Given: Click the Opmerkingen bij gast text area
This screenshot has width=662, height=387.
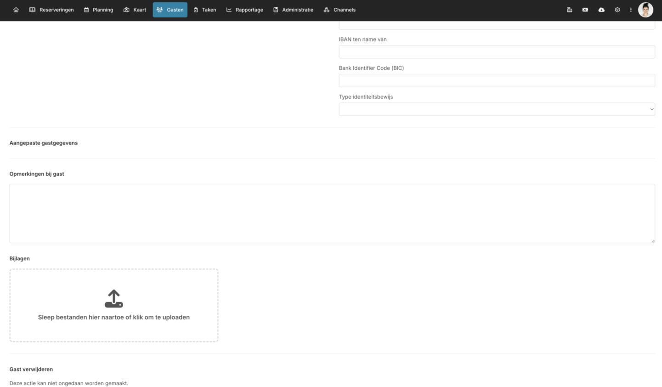Looking at the screenshot, I should click(332, 213).
